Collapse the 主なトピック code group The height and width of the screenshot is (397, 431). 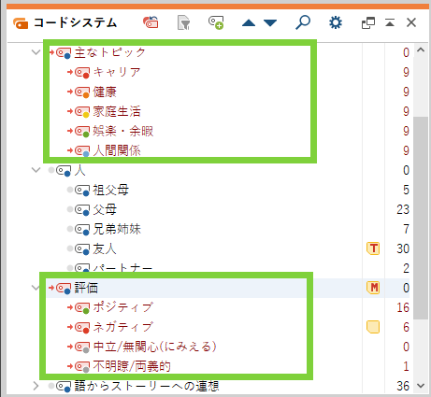point(36,52)
